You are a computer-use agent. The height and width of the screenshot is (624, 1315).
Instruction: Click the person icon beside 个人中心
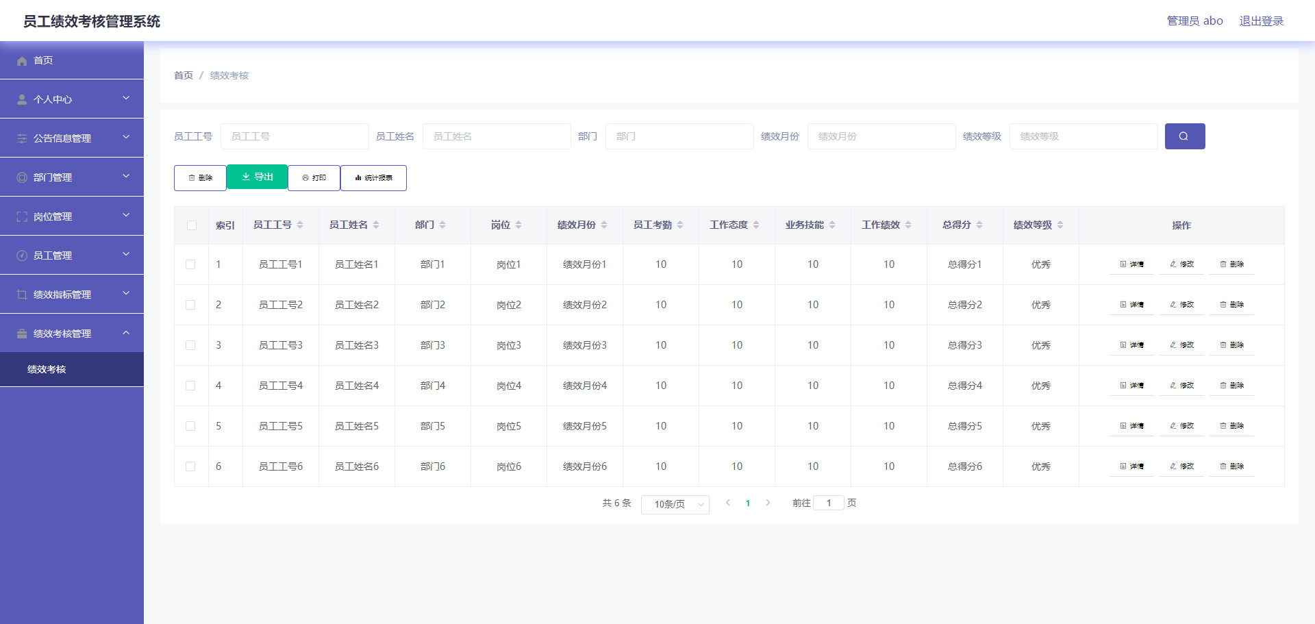point(22,99)
